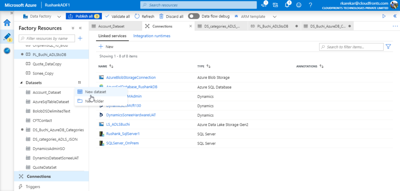Select the Author pencil icon
The image size is (400, 191).
7,36
